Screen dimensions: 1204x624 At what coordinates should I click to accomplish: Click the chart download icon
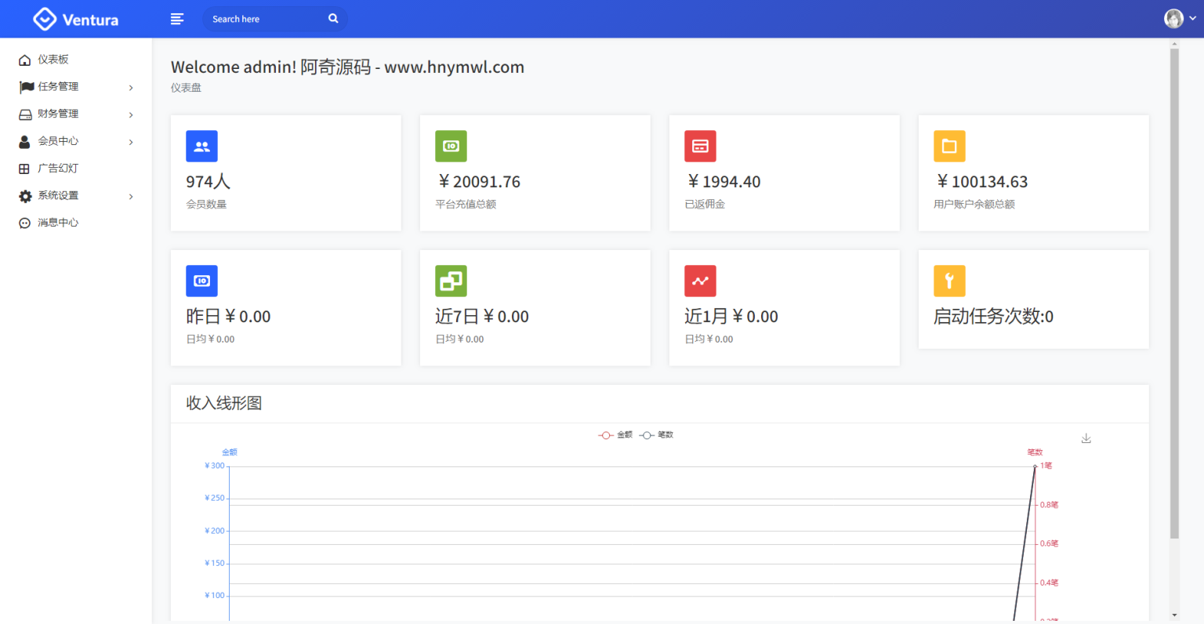point(1086,438)
